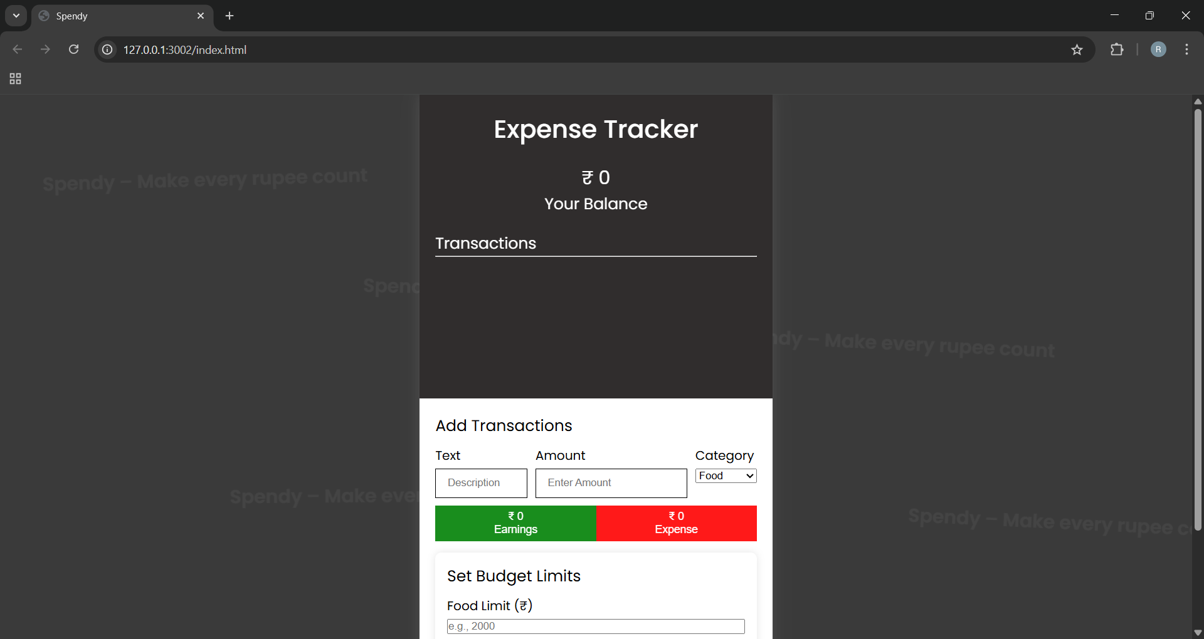Click the Food Limit input box
The height and width of the screenshot is (639, 1204).
[x=595, y=626]
